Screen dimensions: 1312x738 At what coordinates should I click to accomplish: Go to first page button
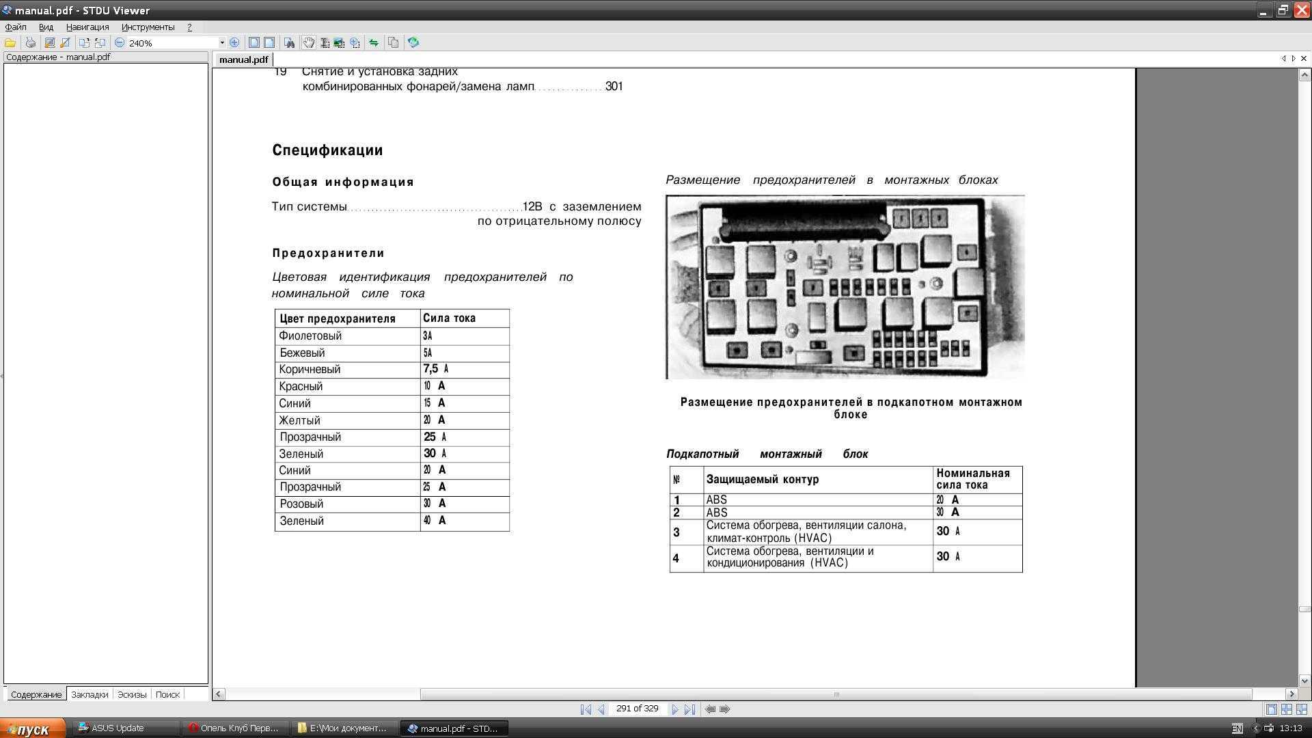(586, 709)
